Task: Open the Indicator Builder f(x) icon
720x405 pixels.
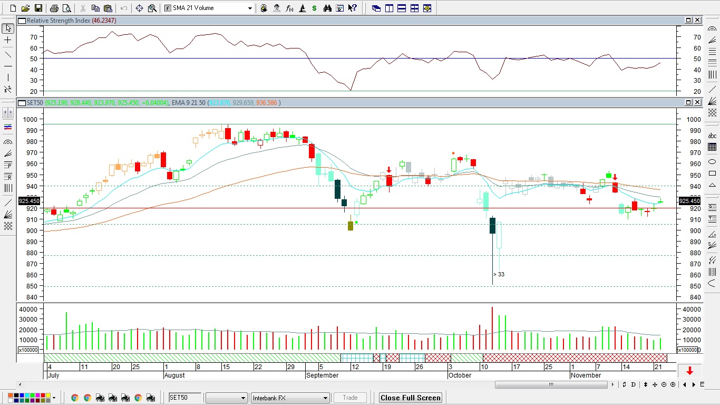Action: pyautogui.click(x=289, y=8)
